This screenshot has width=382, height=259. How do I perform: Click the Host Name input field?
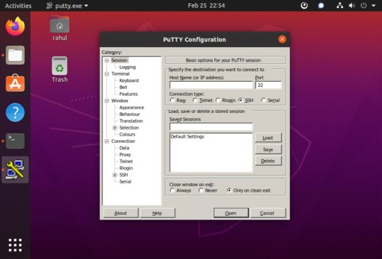[211, 85]
